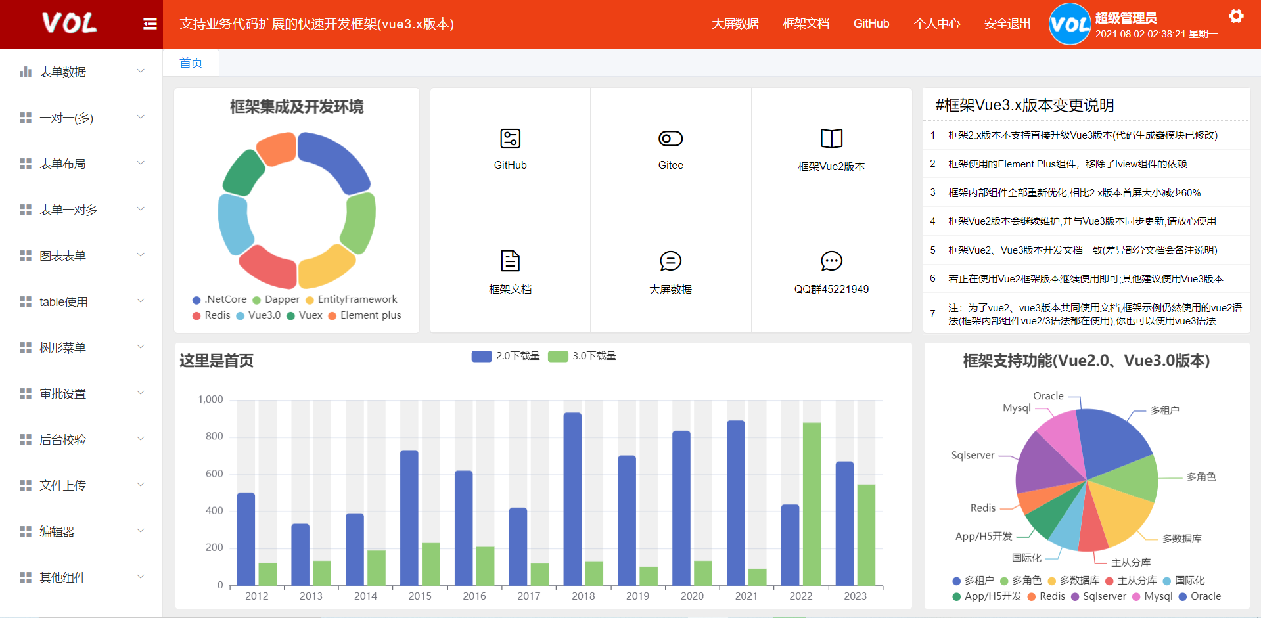Toggle the 2.0下载量 legend in bar chart
The image size is (1261, 618).
[505, 356]
